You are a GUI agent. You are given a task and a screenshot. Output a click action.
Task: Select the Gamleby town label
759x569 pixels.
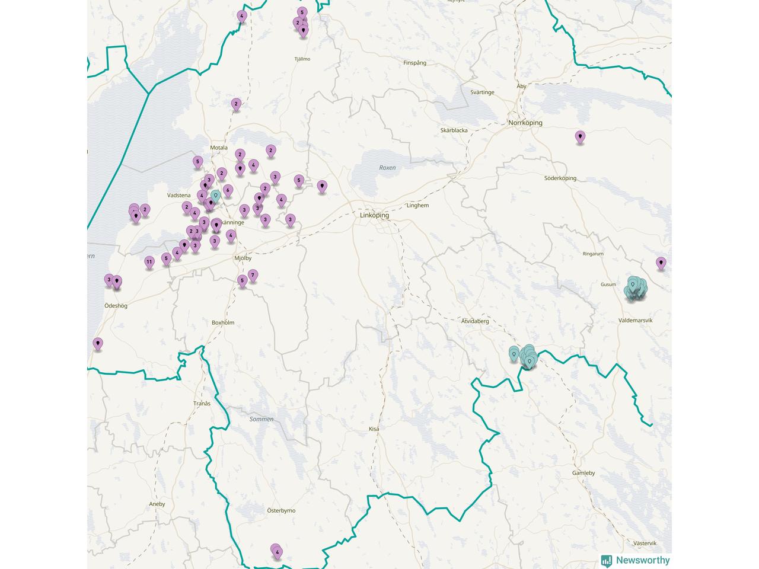(583, 473)
